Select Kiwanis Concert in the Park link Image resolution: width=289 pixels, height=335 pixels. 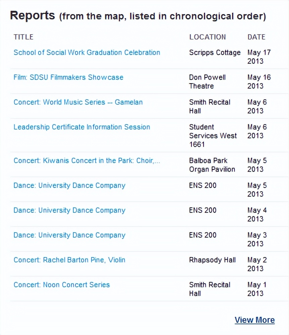[87, 160]
